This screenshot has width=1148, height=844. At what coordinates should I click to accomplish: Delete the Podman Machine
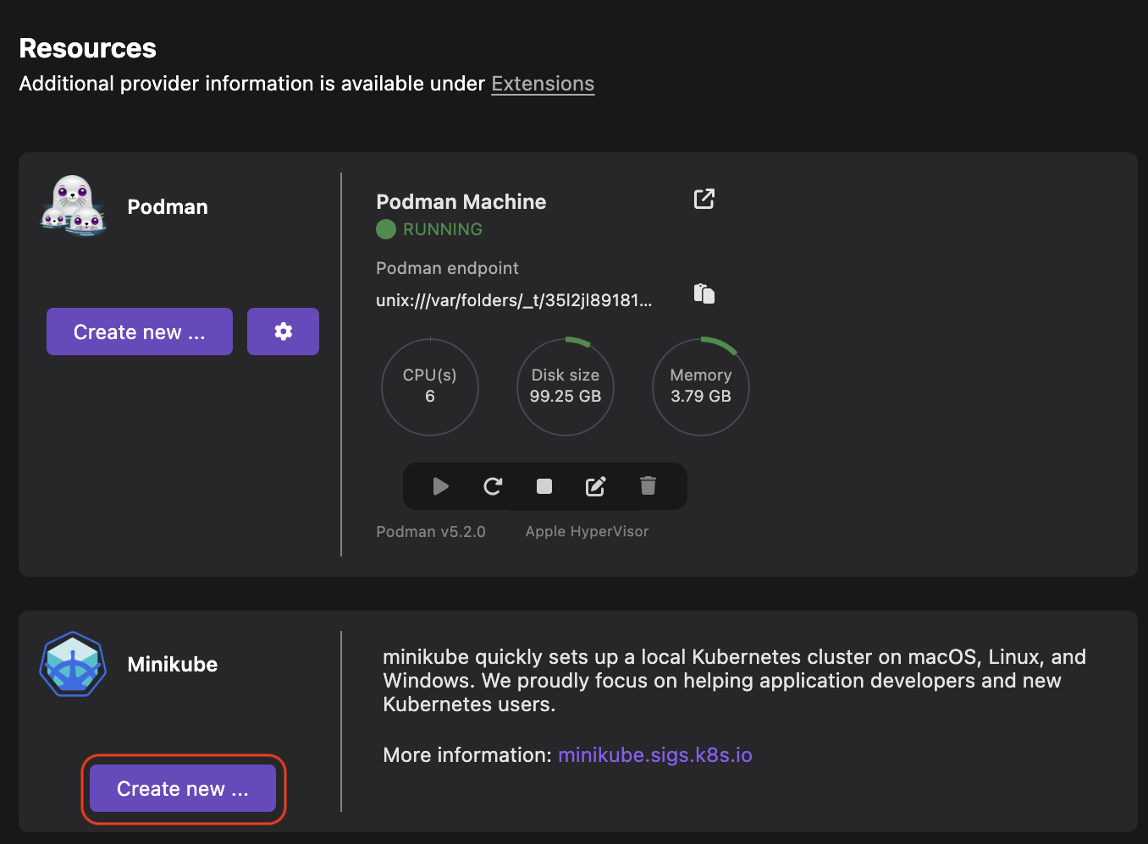648,486
